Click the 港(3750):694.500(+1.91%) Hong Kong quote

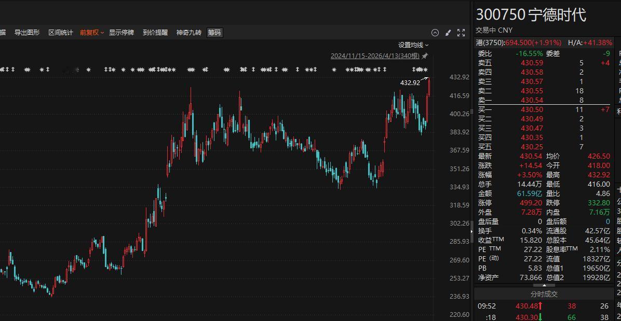pyautogui.click(x=519, y=43)
